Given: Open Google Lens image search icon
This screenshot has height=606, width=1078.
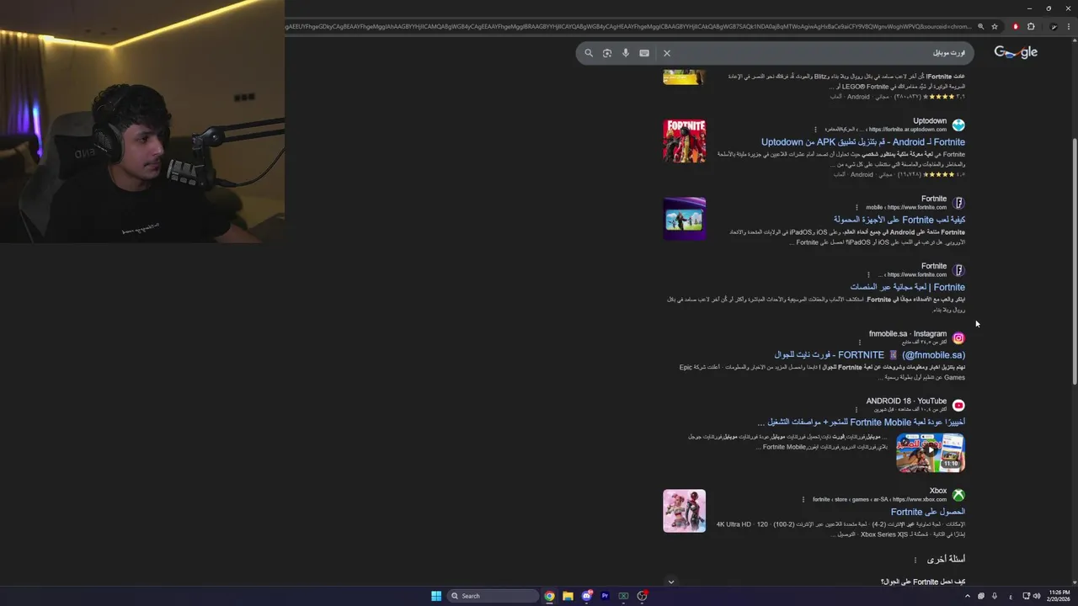Looking at the screenshot, I should [607, 53].
